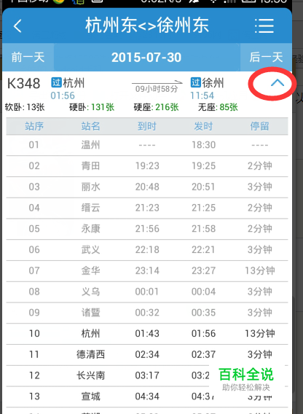
Task: Open date picker 2015-07-30
Action: [146, 58]
